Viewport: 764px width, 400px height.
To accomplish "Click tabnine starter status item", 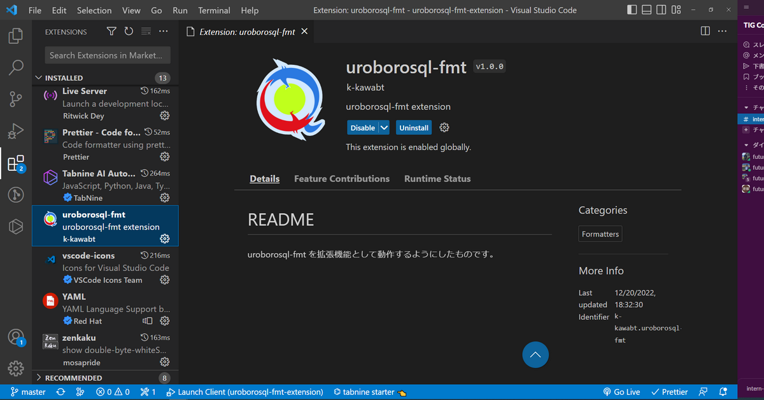I will [369, 392].
